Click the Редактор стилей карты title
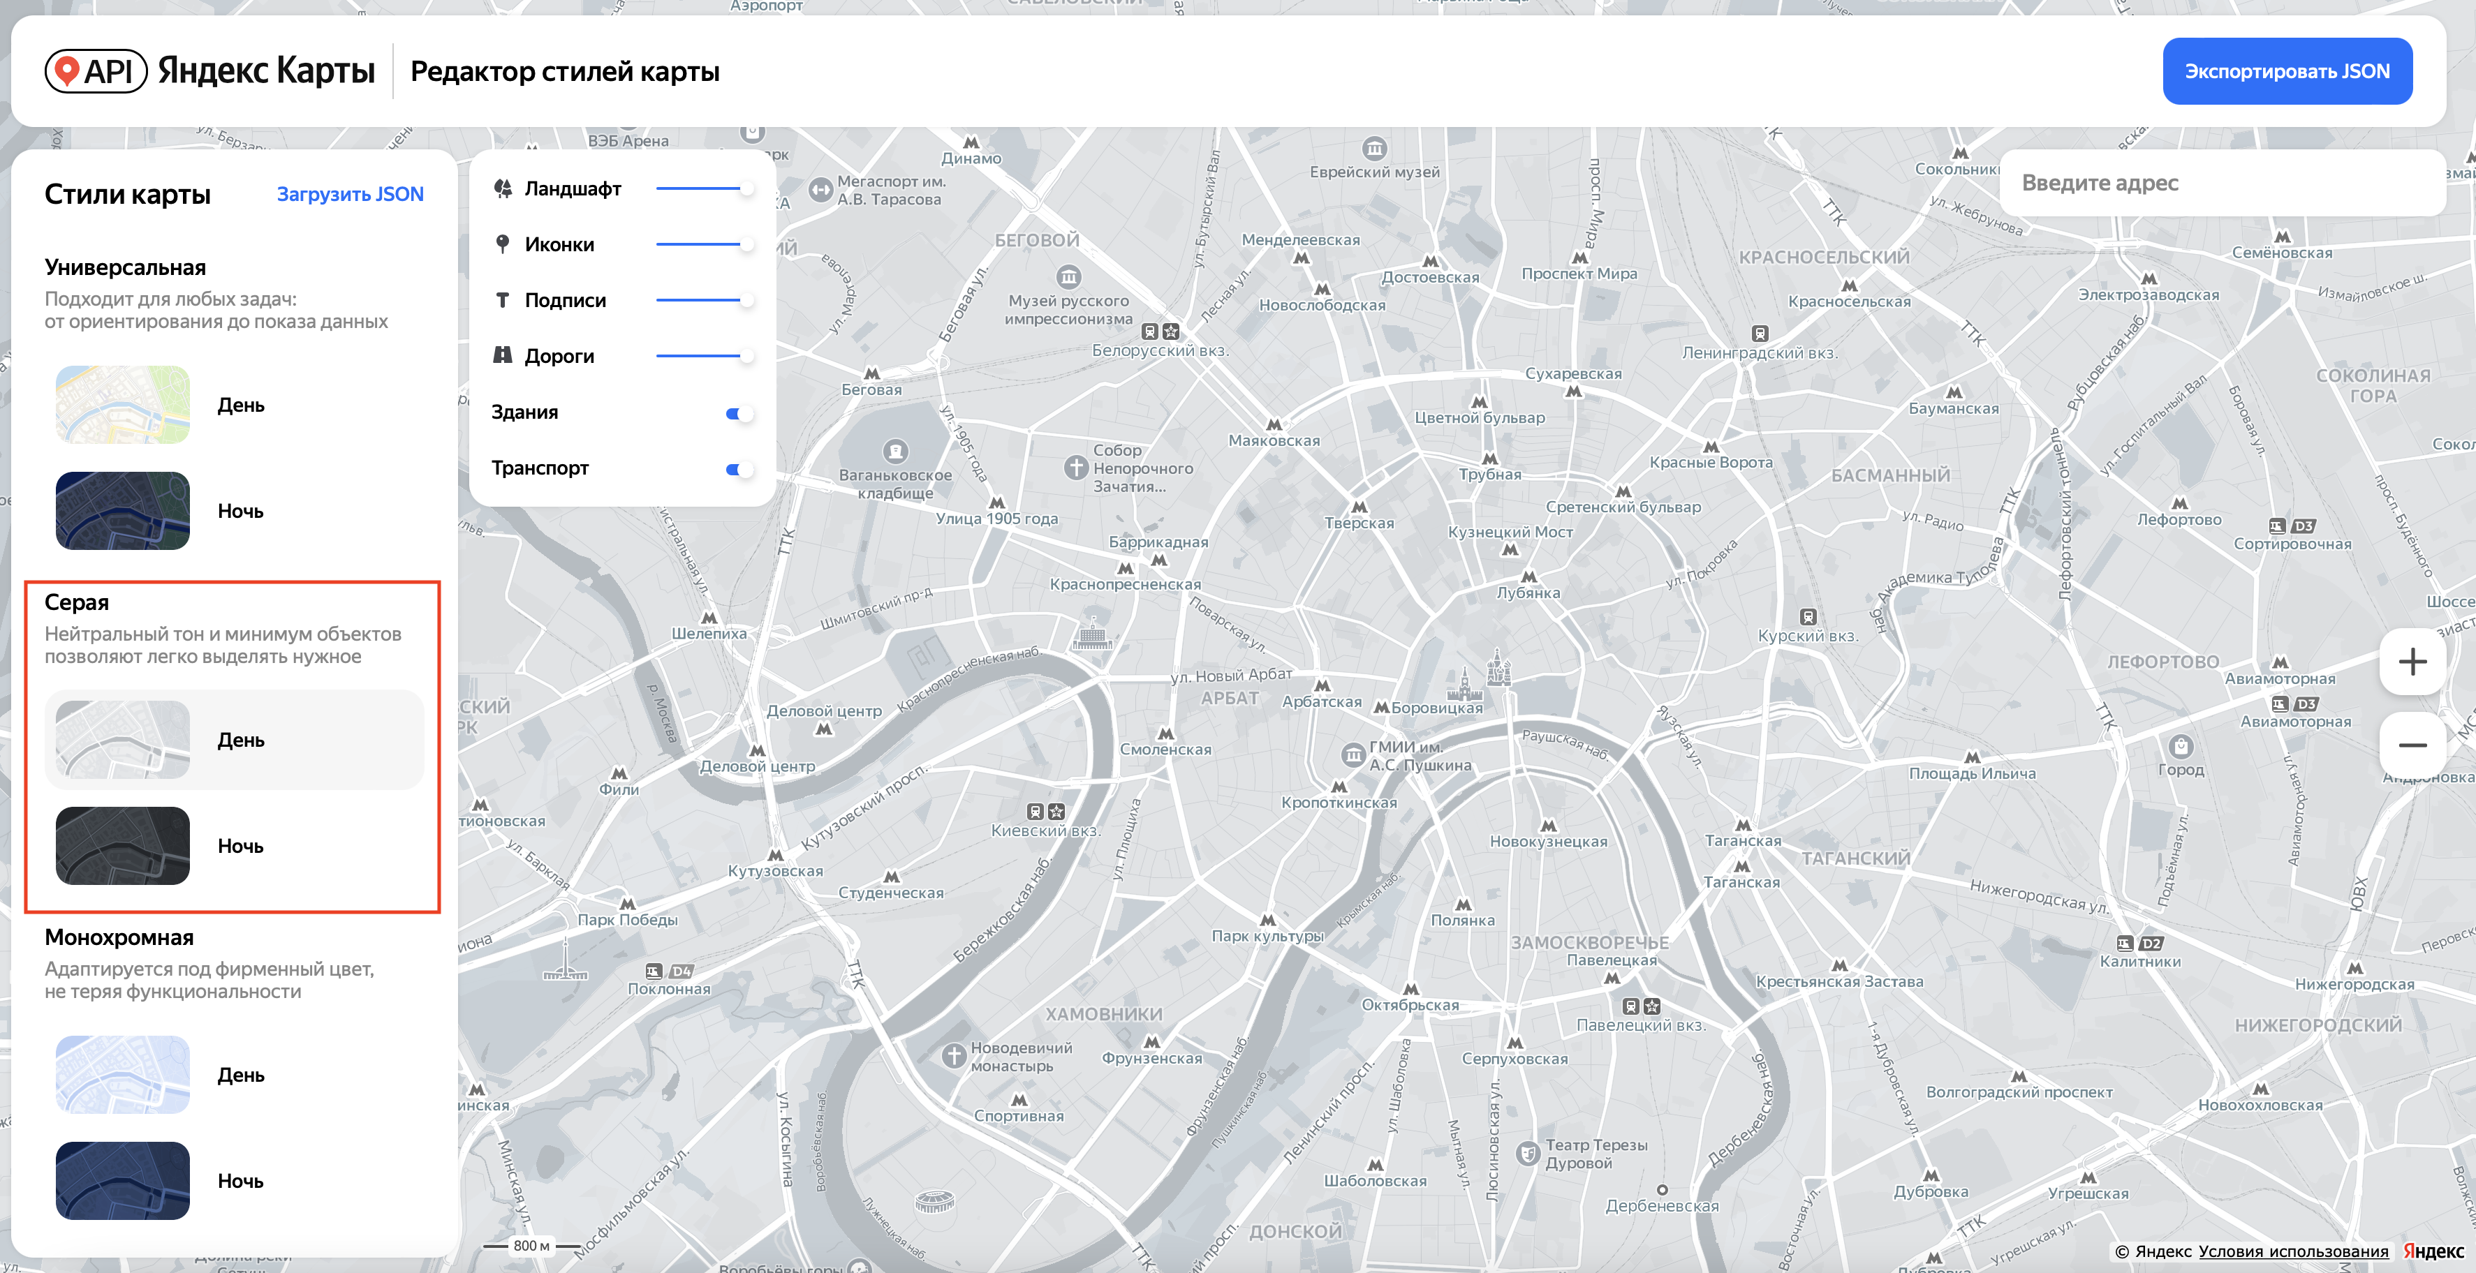Viewport: 2476px width, 1273px height. point(565,71)
